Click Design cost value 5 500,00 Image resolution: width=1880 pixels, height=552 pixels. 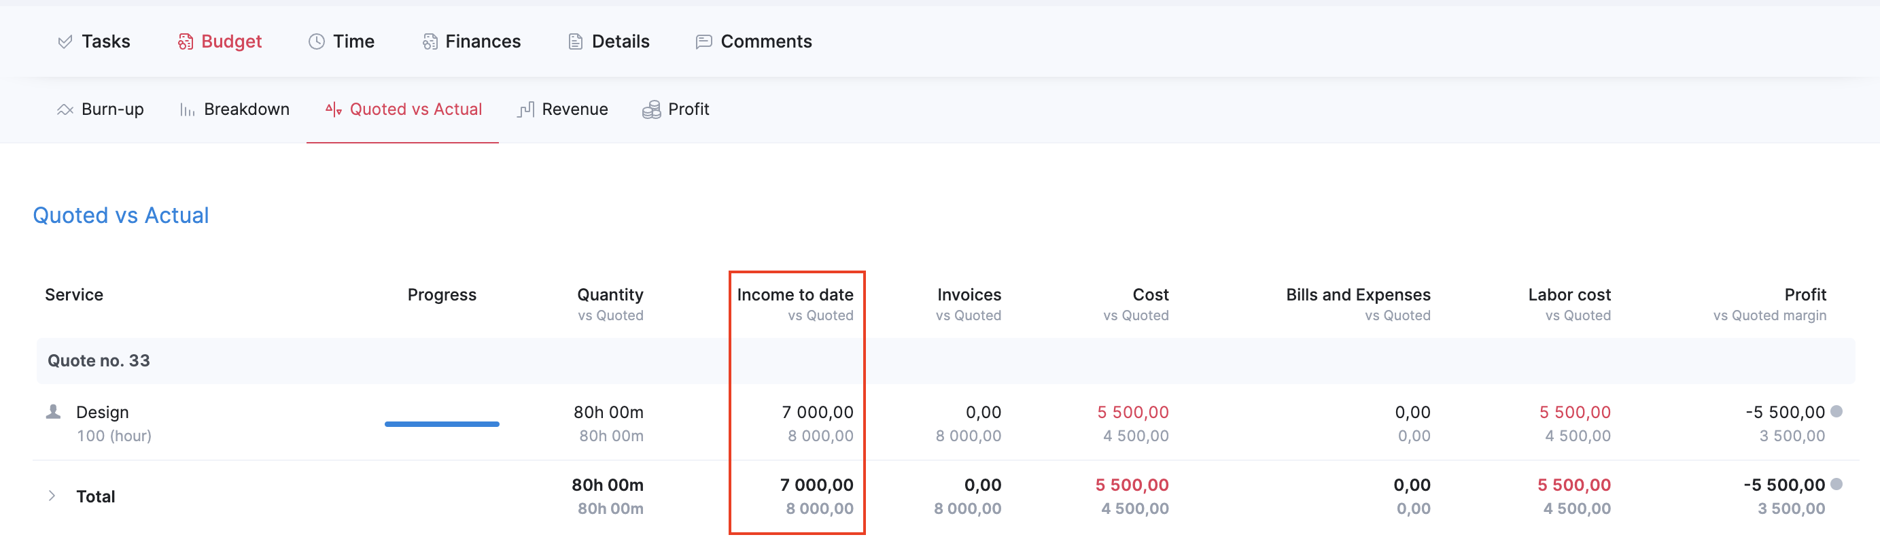pyautogui.click(x=1134, y=413)
